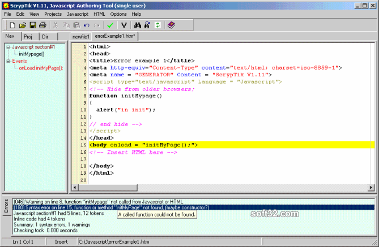Select the Javascript section#1 label
Image resolution: width=379 pixels, height=247 pixels.
(x=33, y=47)
